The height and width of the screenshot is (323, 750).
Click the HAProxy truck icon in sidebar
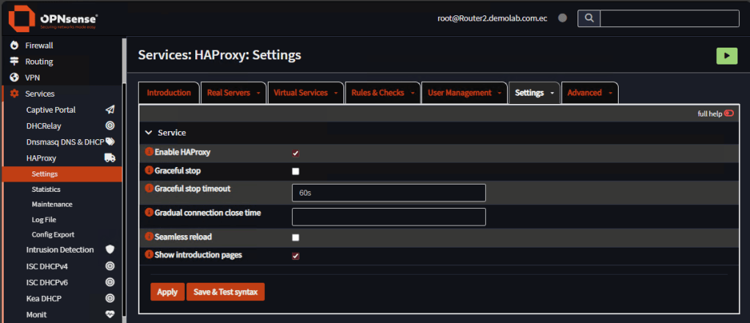[x=110, y=158]
